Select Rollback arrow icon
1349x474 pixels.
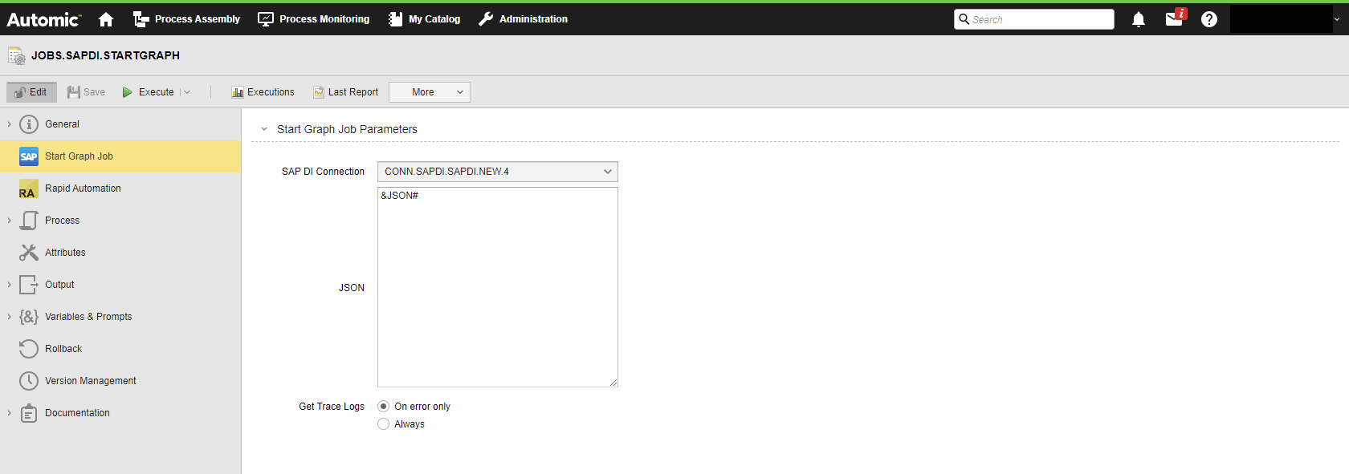[29, 349]
